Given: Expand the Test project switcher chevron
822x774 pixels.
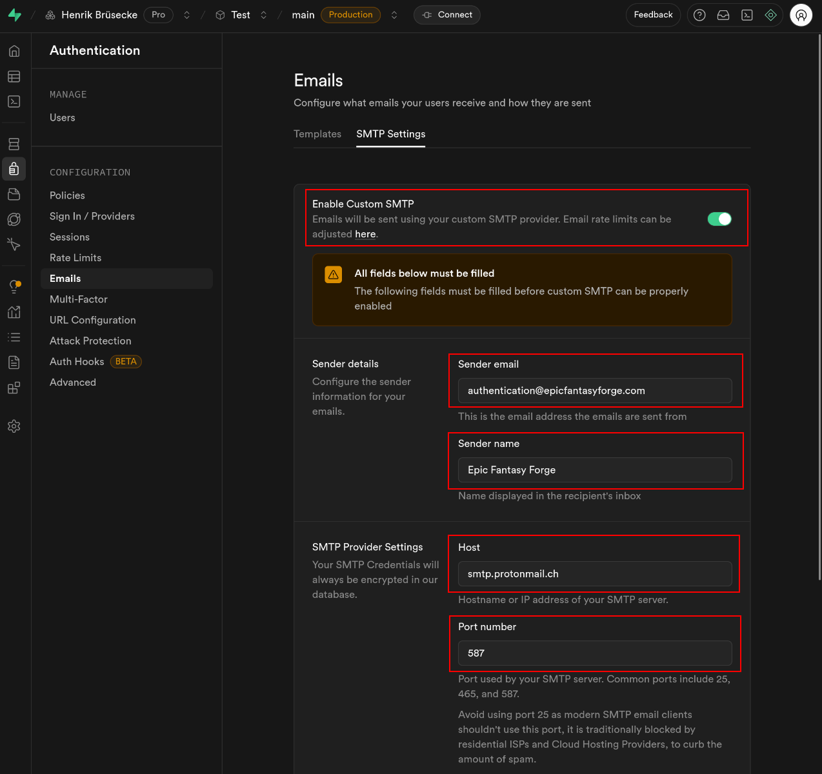Looking at the screenshot, I should click(264, 15).
